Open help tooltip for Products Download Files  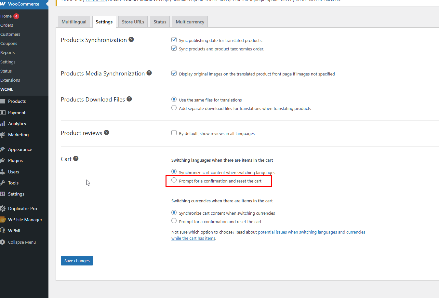click(129, 99)
